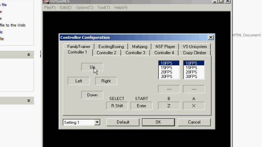Set the A button key (X)
262x147 pixels.
194,106
